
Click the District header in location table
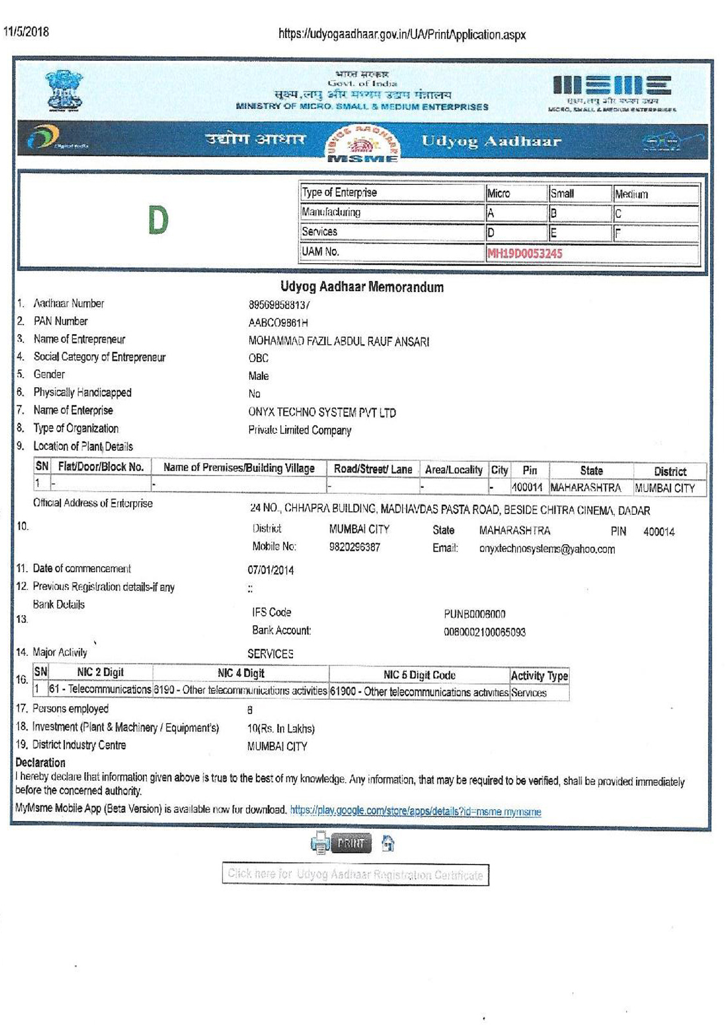click(670, 471)
